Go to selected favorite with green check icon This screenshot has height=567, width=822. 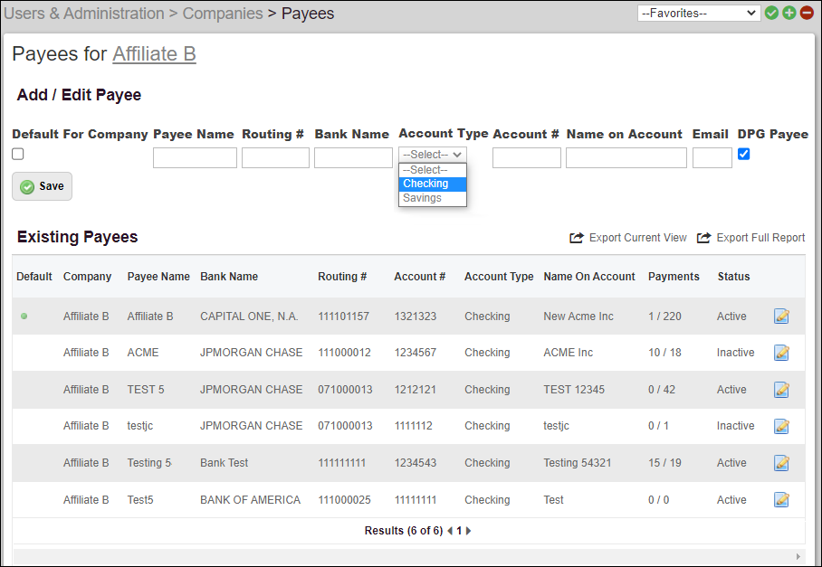(769, 13)
